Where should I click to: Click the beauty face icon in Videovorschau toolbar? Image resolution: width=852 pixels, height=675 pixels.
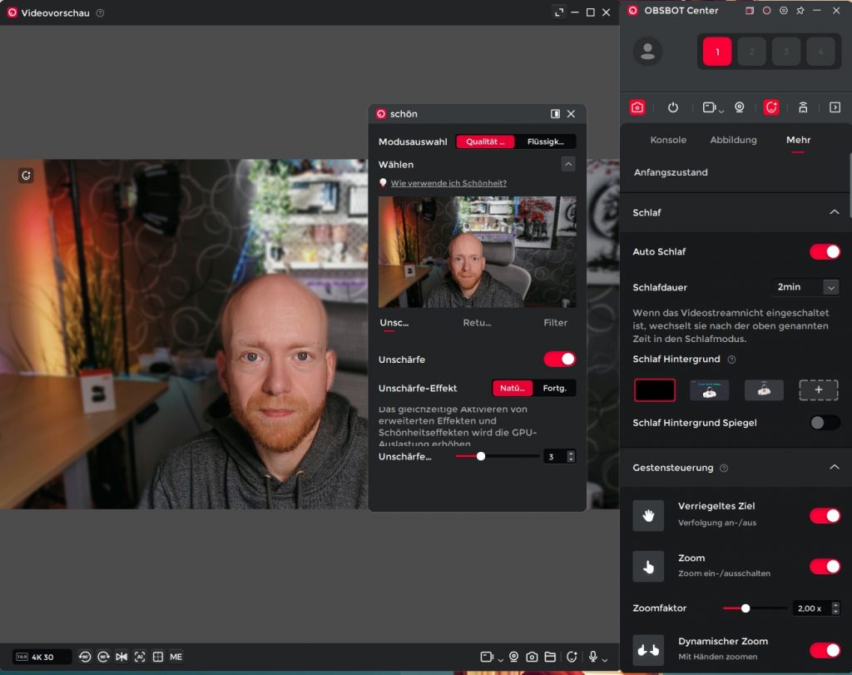(x=572, y=657)
